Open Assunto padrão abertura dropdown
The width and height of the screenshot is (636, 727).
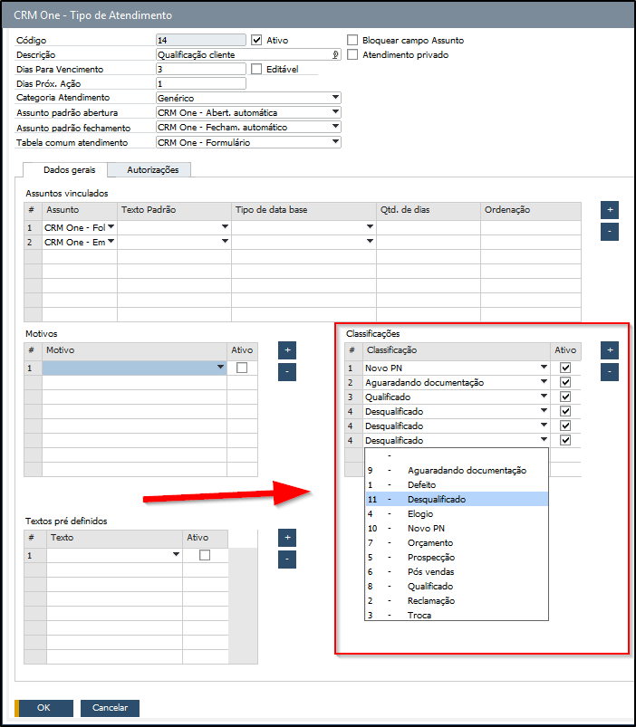[335, 112]
